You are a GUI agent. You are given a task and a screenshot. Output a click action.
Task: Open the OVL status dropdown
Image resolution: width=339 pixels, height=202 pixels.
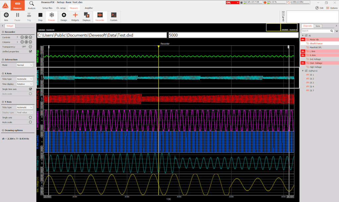[233, 3]
